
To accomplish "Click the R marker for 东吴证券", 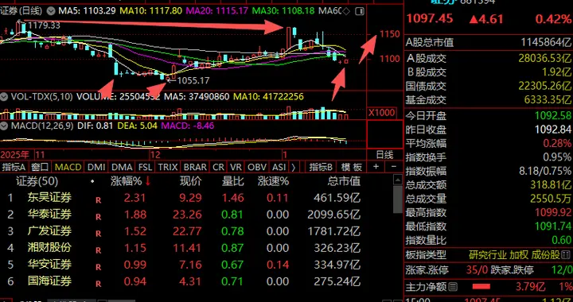I will [x=98, y=200].
